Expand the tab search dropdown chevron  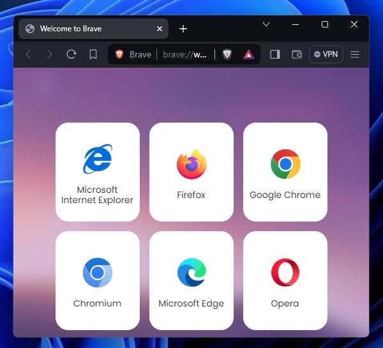click(266, 24)
